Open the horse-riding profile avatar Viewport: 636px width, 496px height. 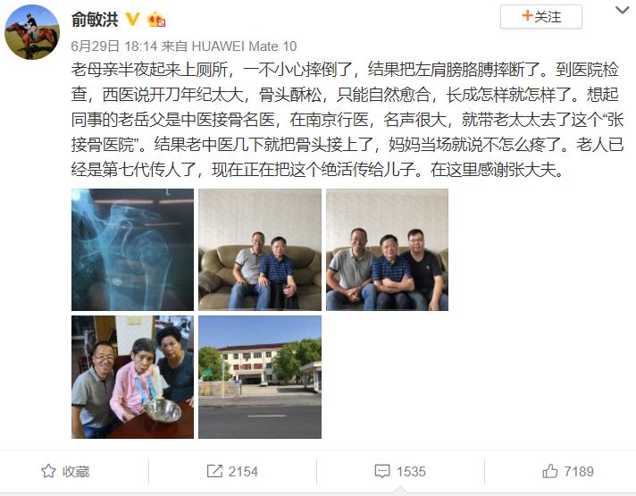32,32
